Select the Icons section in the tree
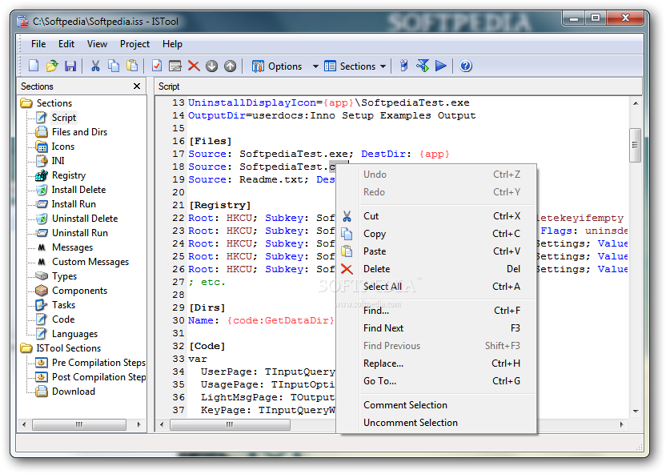 click(63, 147)
